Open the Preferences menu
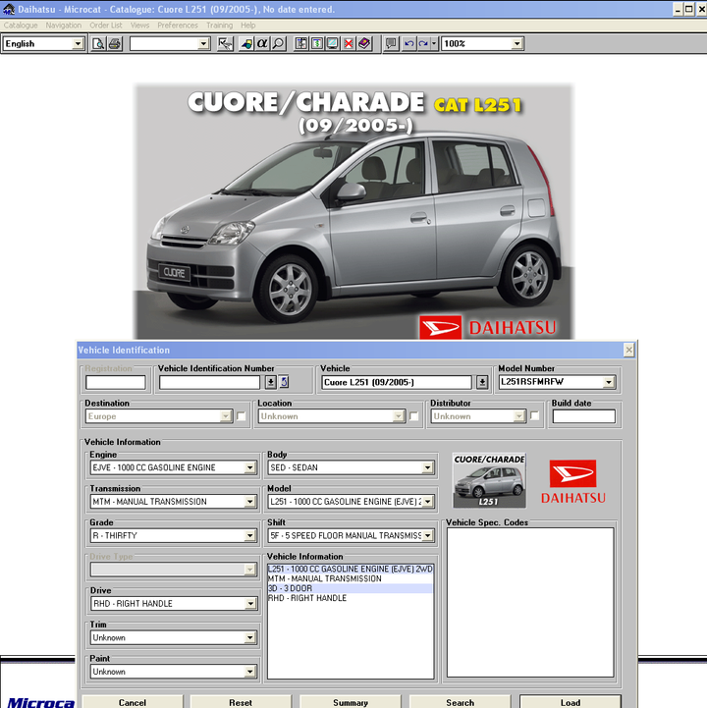 178,26
